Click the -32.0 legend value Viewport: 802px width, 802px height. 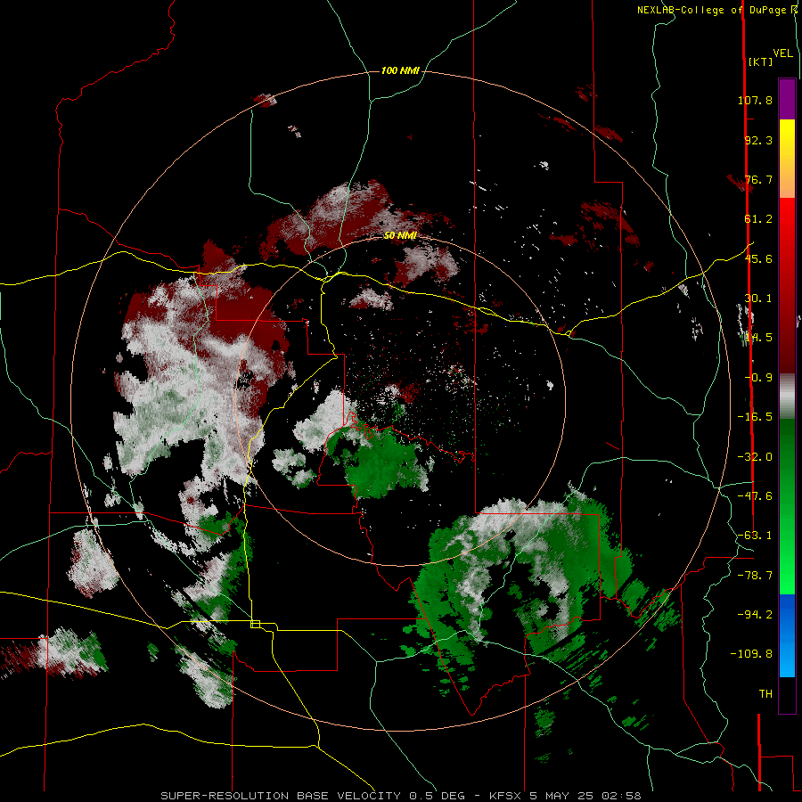tap(755, 457)
